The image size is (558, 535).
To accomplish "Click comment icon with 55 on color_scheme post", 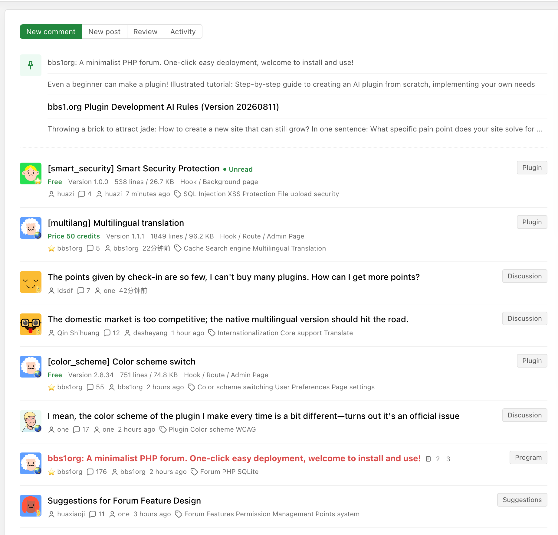I will [x=90, y=387].
